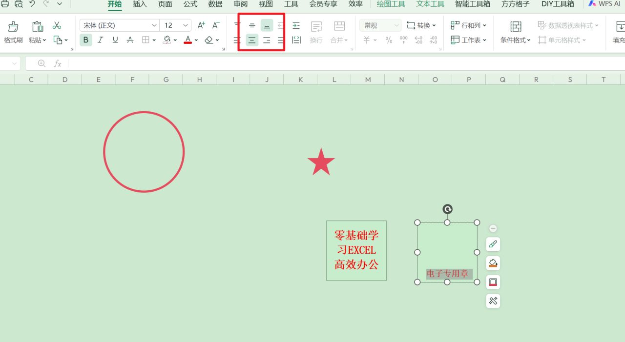Expand the font color A dropdown arrow
Image resolution: width=625 pixels, height=342 pixels.
(196, 40)
